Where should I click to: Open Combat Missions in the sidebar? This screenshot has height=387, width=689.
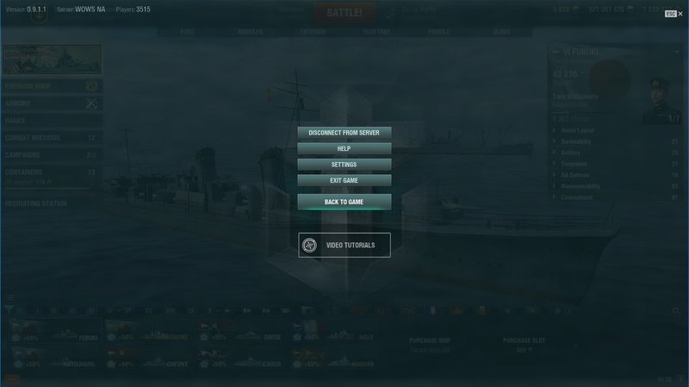pos(52,138)
